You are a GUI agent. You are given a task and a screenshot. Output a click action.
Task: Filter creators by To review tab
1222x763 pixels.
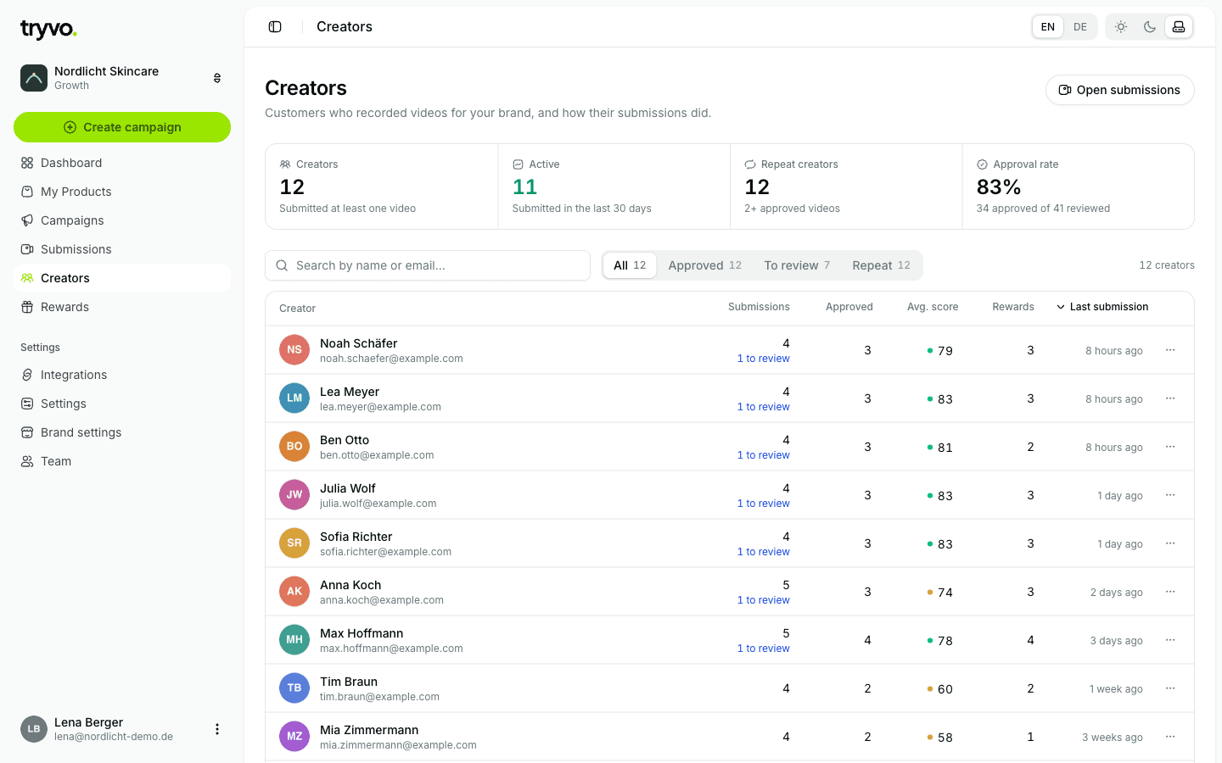tap(797, 265)
